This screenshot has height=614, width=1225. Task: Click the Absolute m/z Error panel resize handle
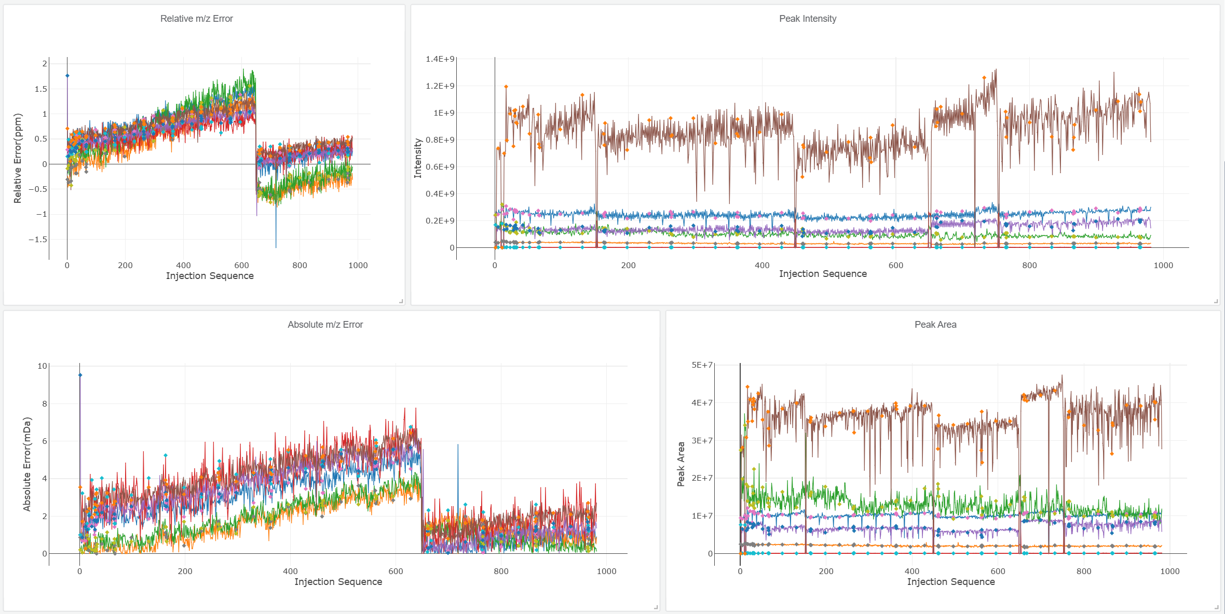(656, 607)
